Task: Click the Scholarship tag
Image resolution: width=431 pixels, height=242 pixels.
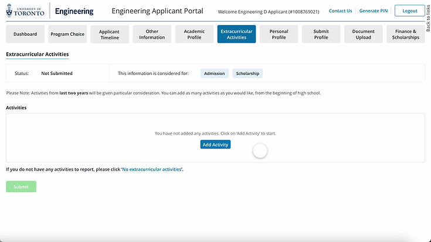Action: click(247, 73)
